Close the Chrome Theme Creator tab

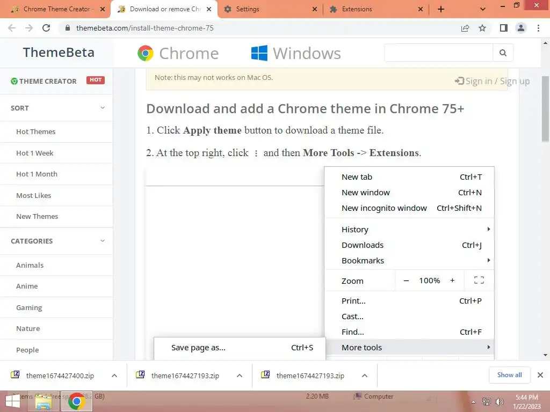[x=103, y=9]
